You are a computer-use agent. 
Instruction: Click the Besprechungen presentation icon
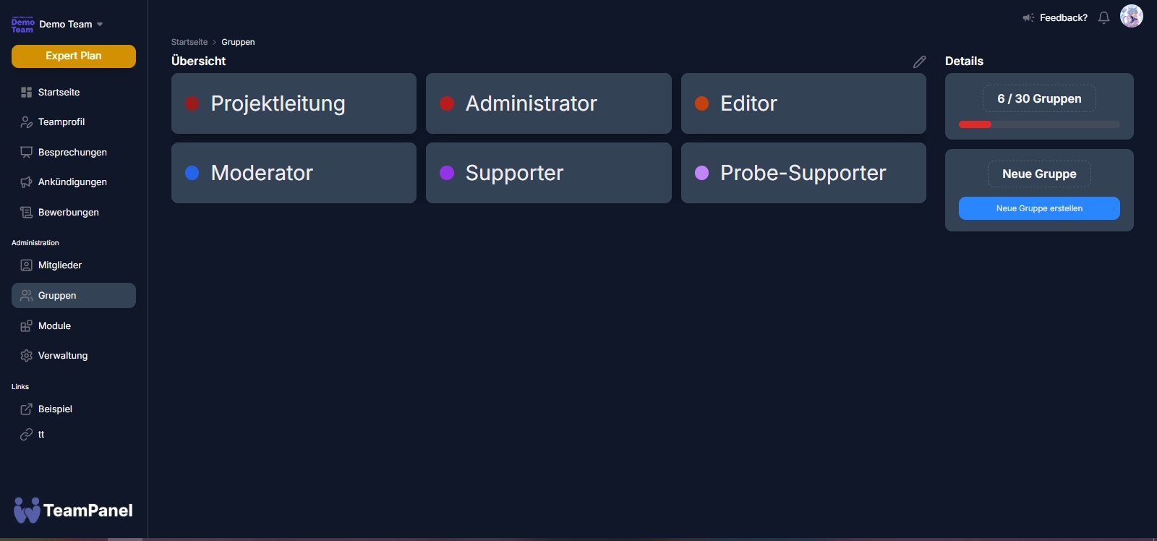click(26, 153)
